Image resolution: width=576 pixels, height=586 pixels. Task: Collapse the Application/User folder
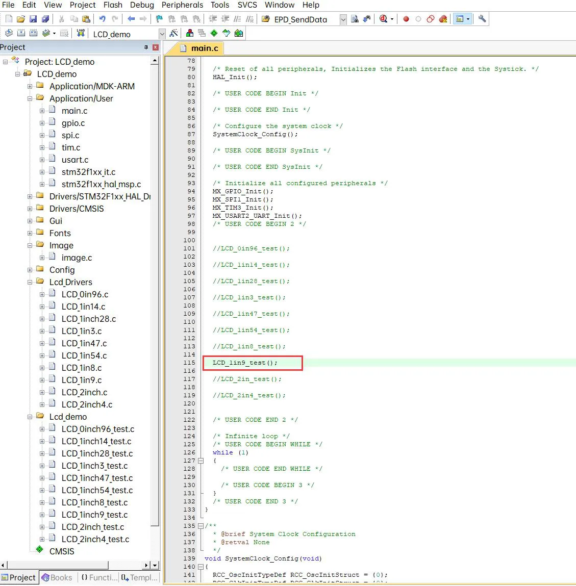pos(30,99)
